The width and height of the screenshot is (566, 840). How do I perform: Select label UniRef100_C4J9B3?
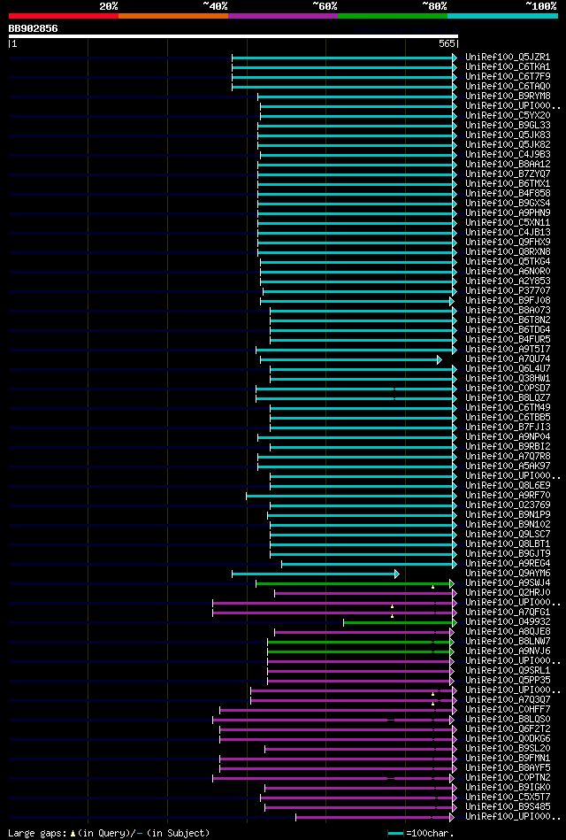coord(509,154)
